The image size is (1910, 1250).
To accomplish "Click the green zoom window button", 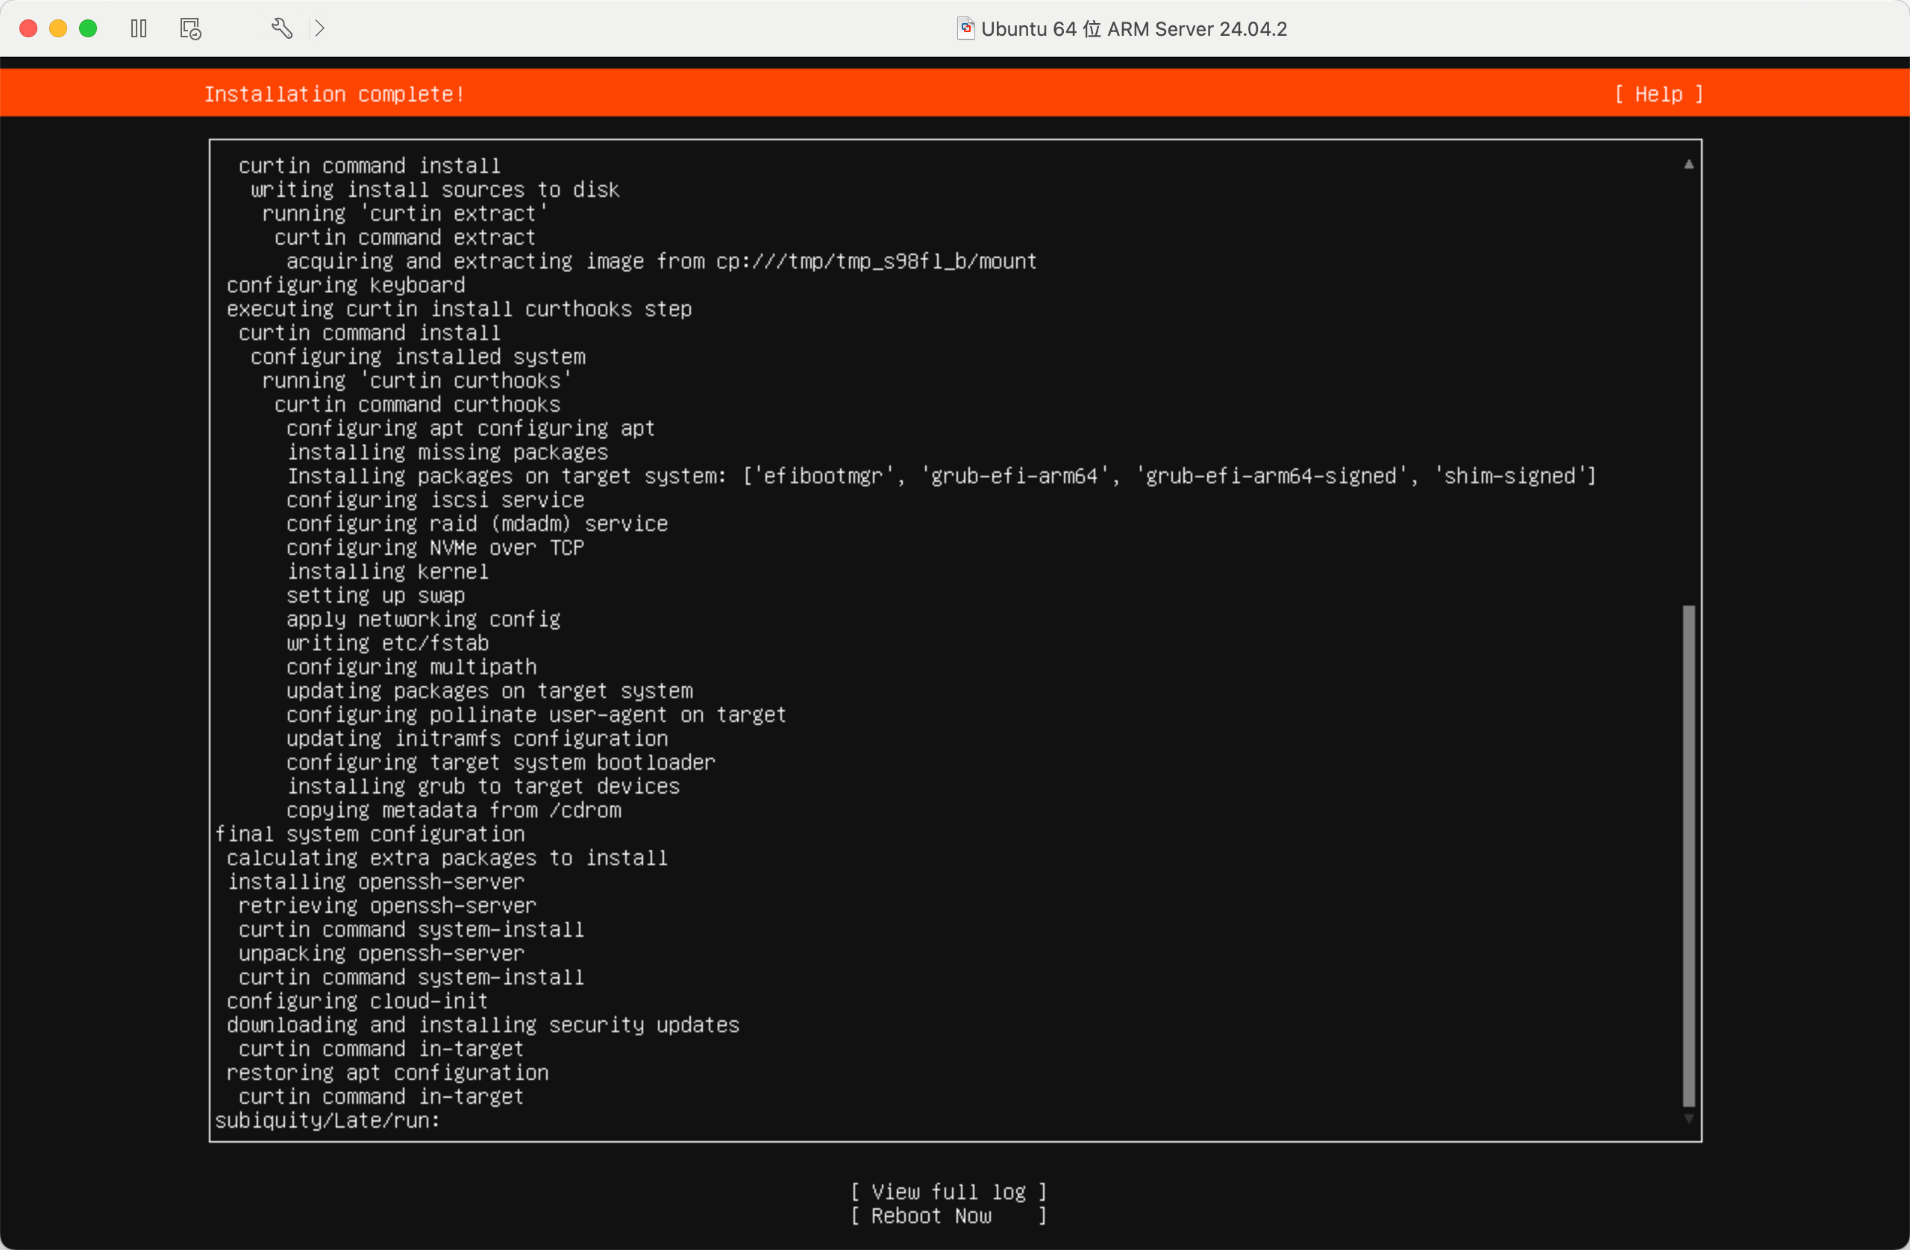I will click(88, 29).
